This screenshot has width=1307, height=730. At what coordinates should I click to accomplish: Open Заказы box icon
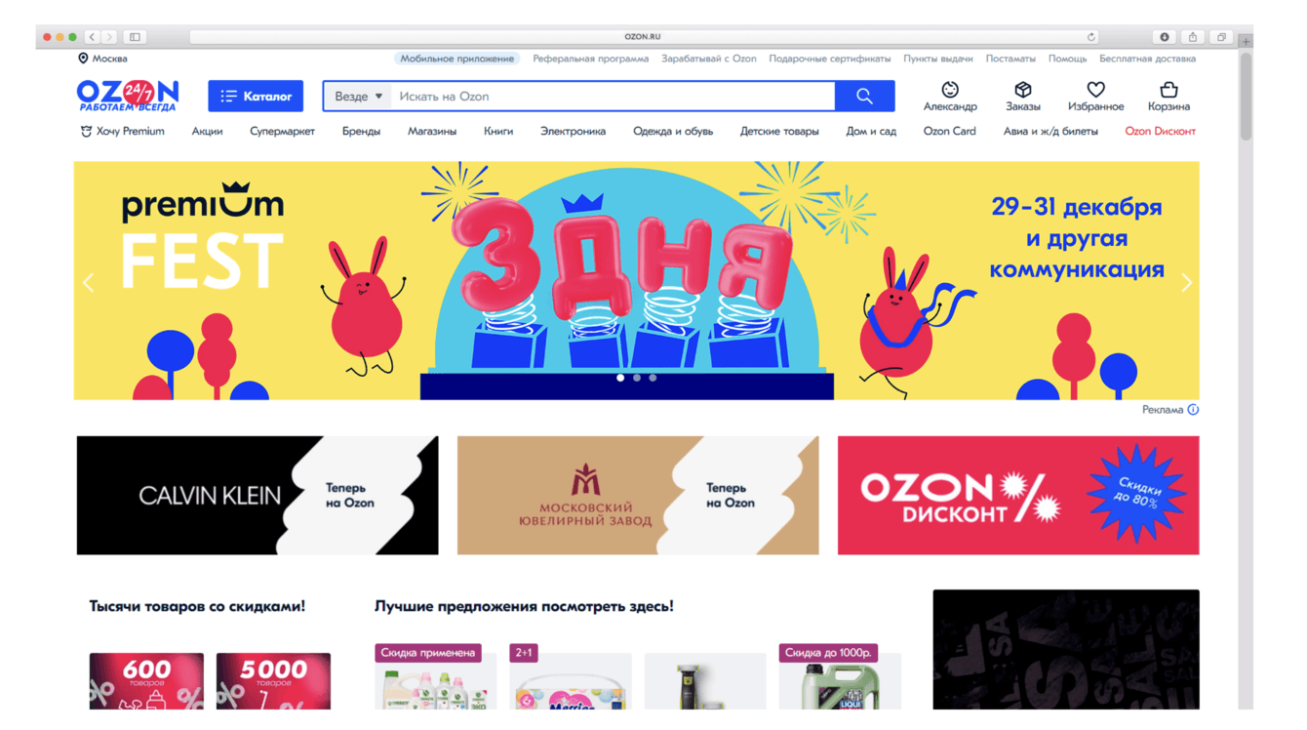click(x=1023, y=90)
